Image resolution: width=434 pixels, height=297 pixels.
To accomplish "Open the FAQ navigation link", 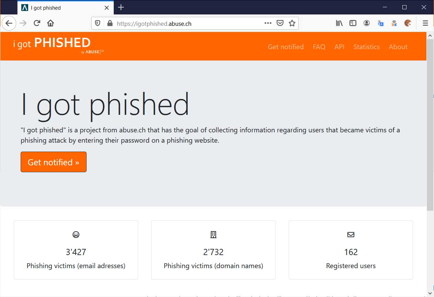I will 319,47.
